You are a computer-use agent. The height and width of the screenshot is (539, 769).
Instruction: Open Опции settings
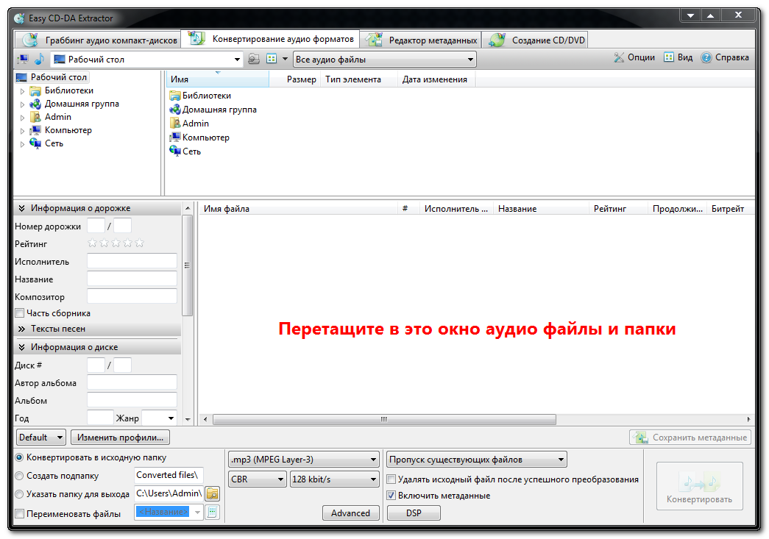point(634,57)
